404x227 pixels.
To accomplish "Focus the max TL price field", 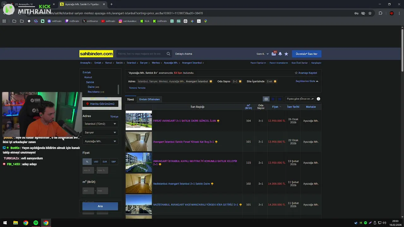I will 102,170.
